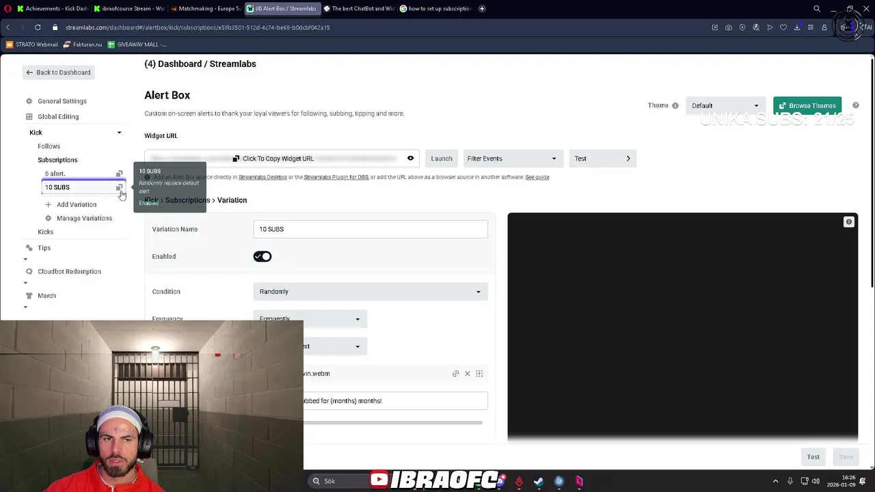Remove the webm file with X icon
The height and width of the screenshot is (492, 875).
pyautogui.click(x=468, y=374)
